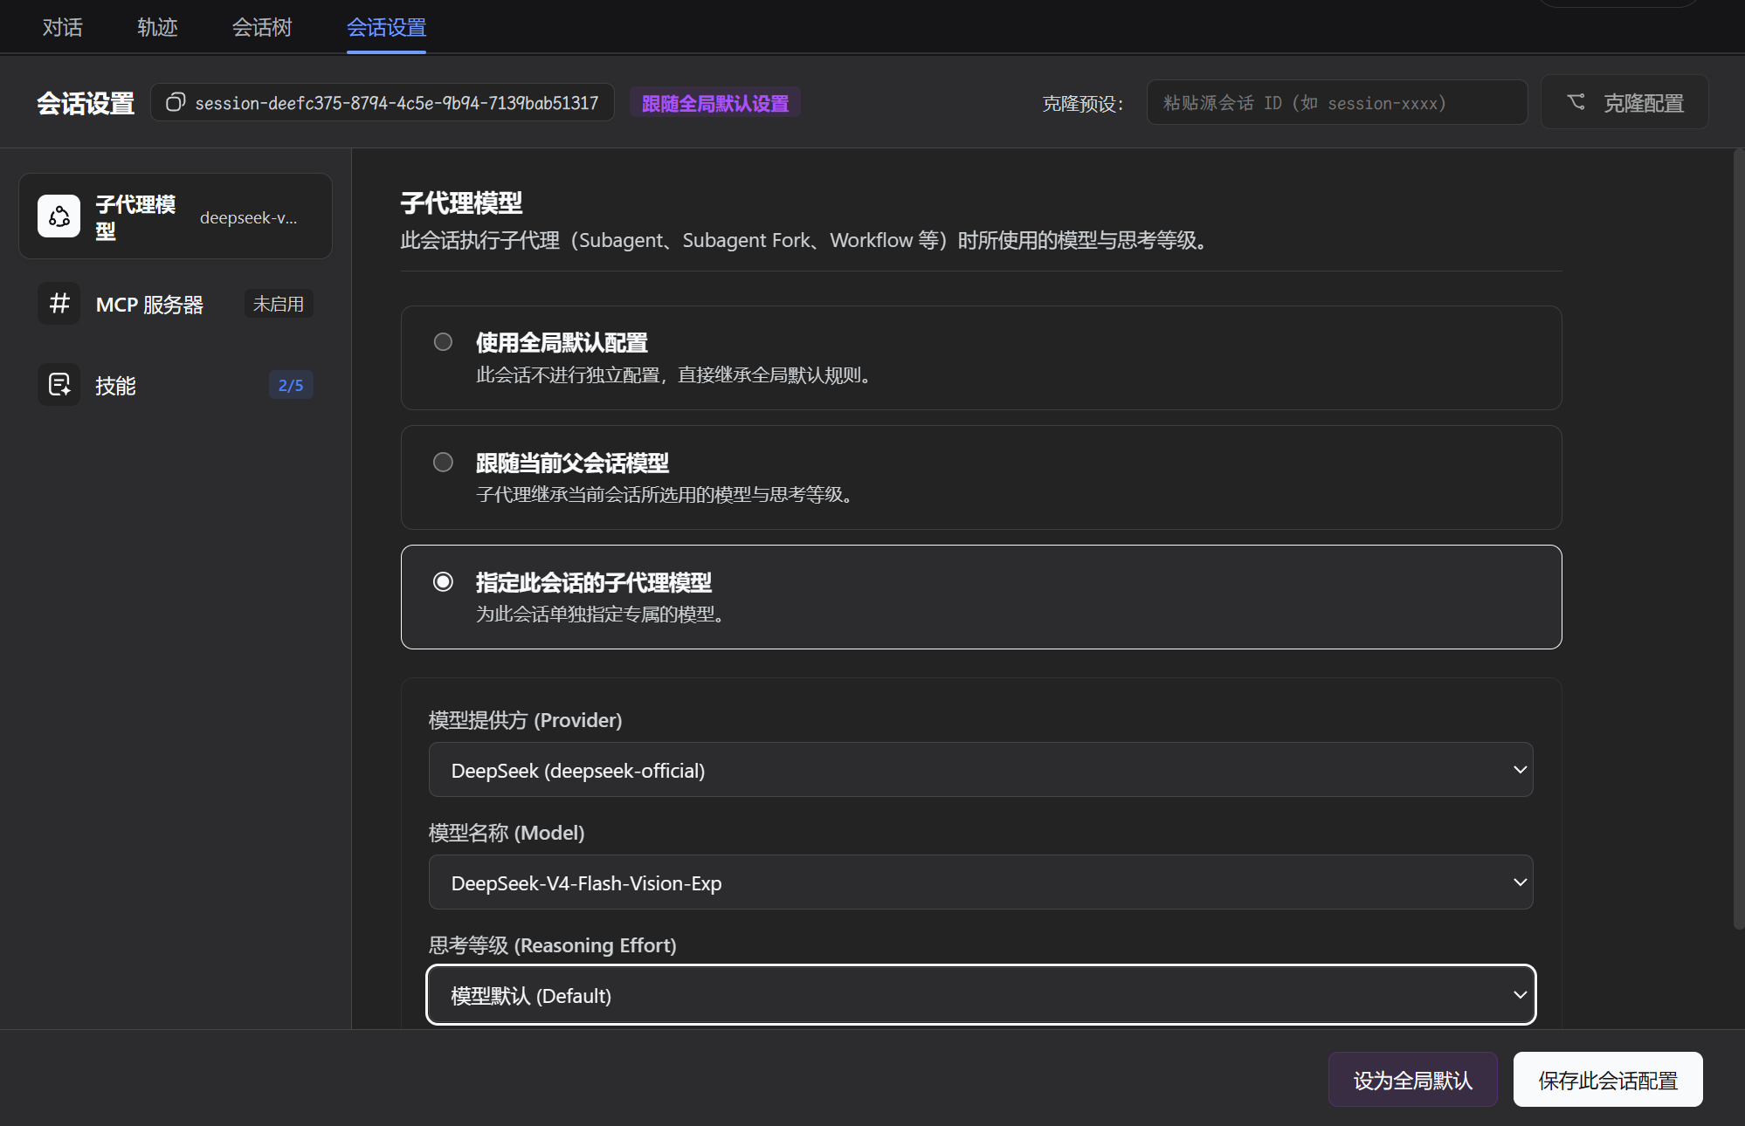The image size is (1745, 1126).
Task: Click the subagent model sidebar icon
Action: point(59,216)
